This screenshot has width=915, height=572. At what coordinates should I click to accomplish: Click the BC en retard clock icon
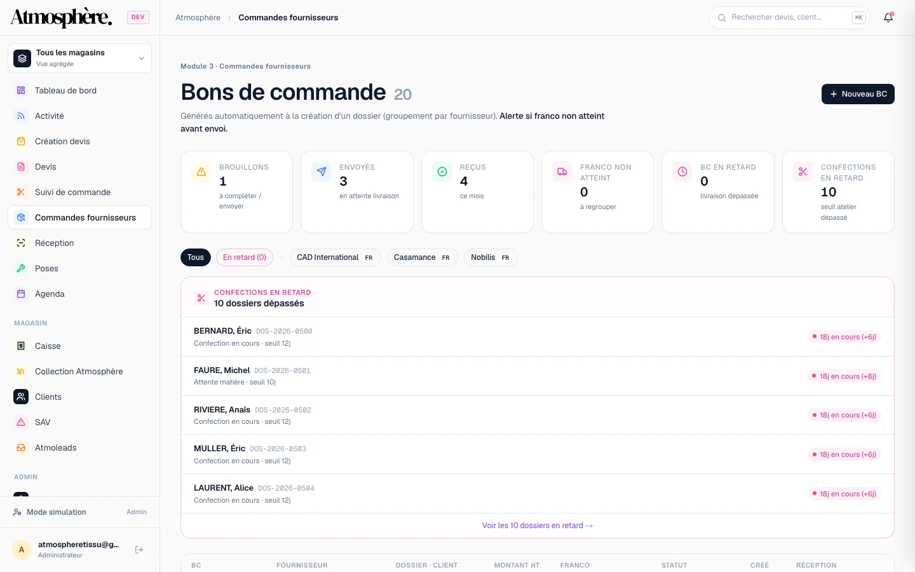pos(682,172)
